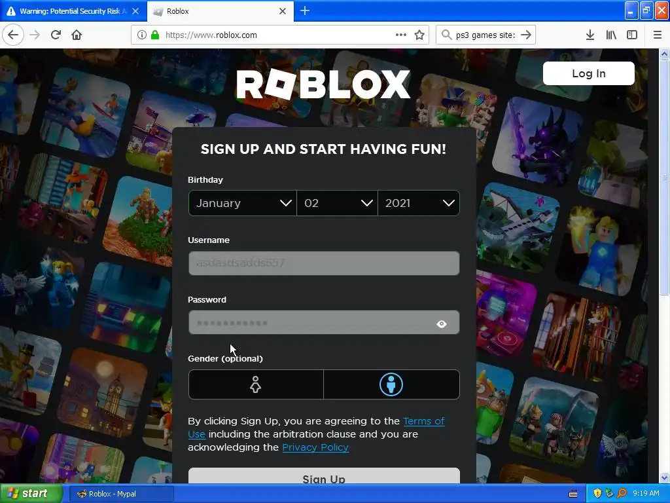The width and height of the screenshot is (670, 503).
Task: Select Roblox - Mypal taskbar button
Action: (x=121, y=494)
